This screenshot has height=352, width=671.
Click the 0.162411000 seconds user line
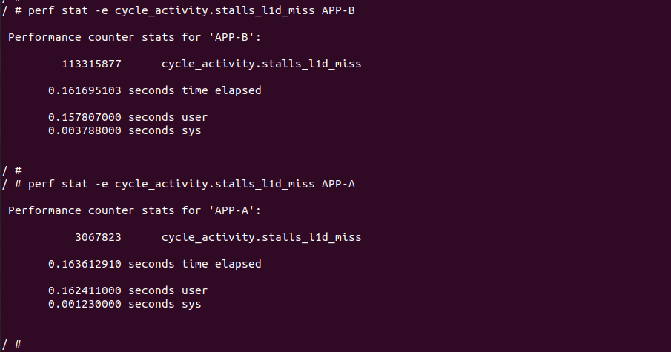click(x=128, y=290)
